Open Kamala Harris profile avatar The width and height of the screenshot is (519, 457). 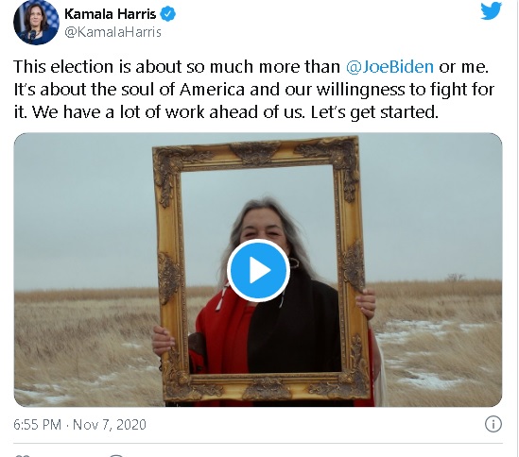36,23
